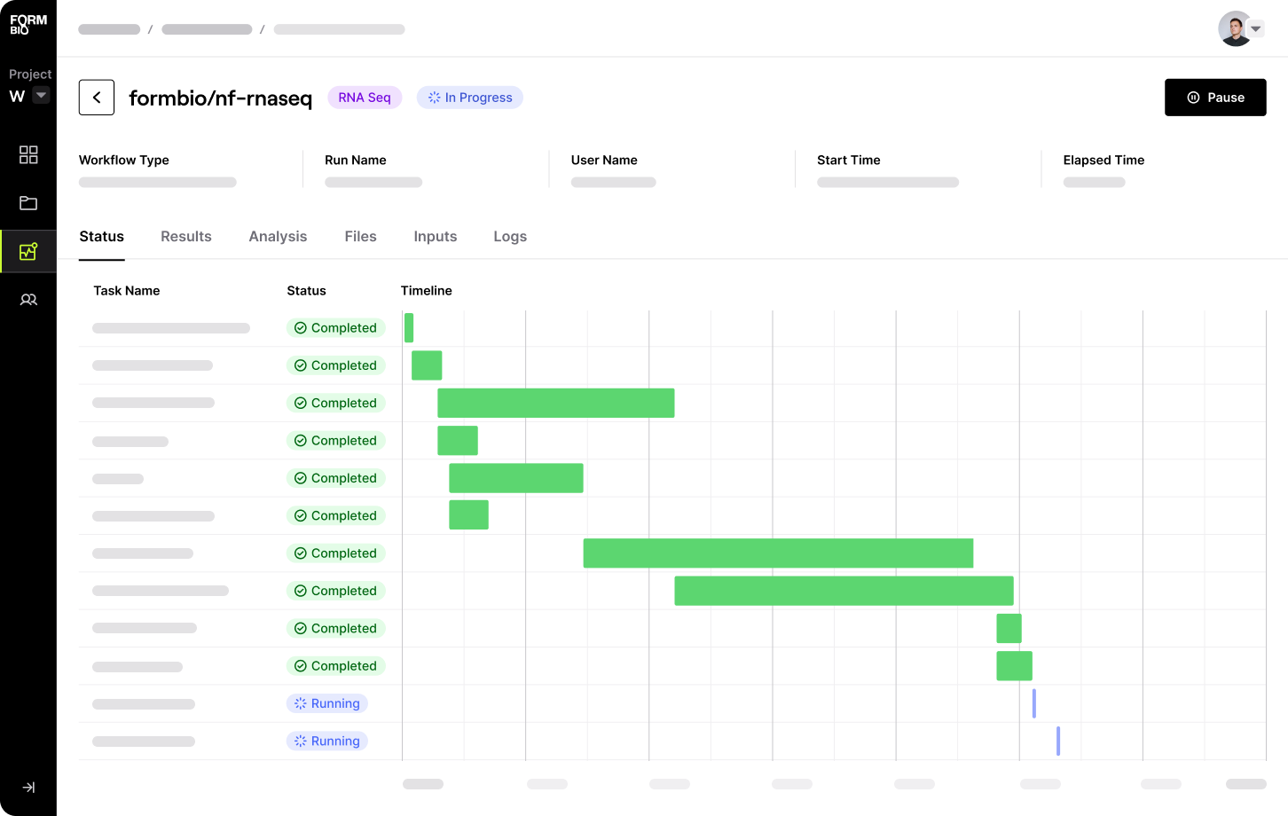Open the dashboard grid icon in sidebar
The height and width of the screenshot is (816, 1288).
pyautogui.click(x=28, y=154)
